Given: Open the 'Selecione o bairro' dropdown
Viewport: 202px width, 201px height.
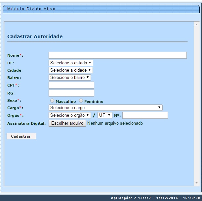Looking at the screenshot, I should click(x=69, y=78).
